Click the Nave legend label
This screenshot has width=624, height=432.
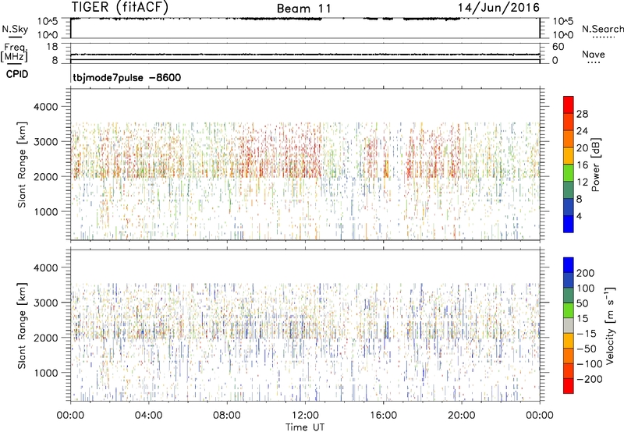click(x=594, y=55)
